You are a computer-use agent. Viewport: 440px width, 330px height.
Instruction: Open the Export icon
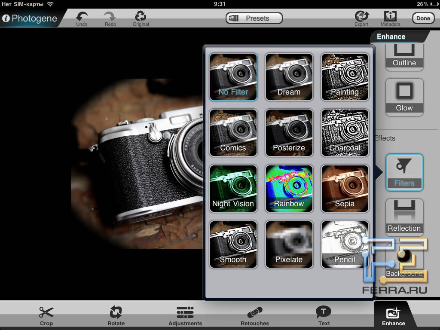[361, 17]
